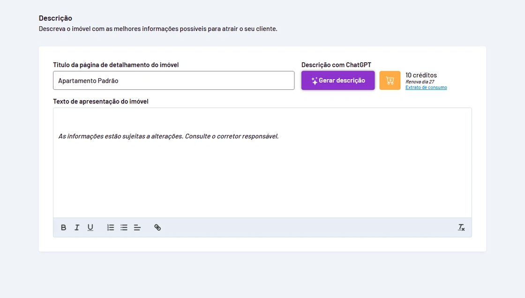525x298 pixels.
Task: Insert a hyperlink using the link icon
Action: (157, 227)
